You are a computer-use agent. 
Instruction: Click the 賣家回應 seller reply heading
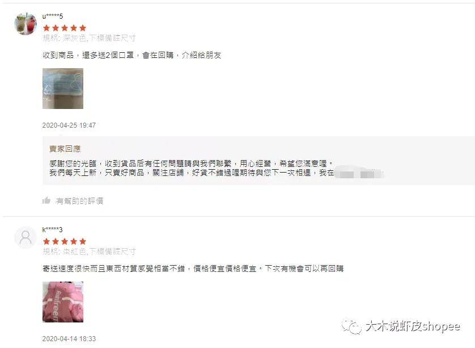[x=65, y=149]
